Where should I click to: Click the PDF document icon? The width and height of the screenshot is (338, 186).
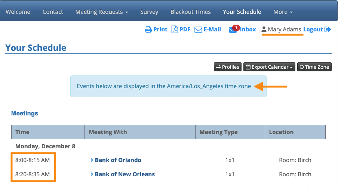(x=175, y=30)
